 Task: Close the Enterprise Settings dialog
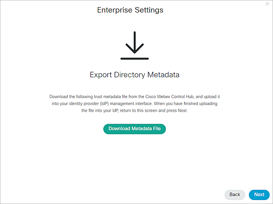click(268, 3)
